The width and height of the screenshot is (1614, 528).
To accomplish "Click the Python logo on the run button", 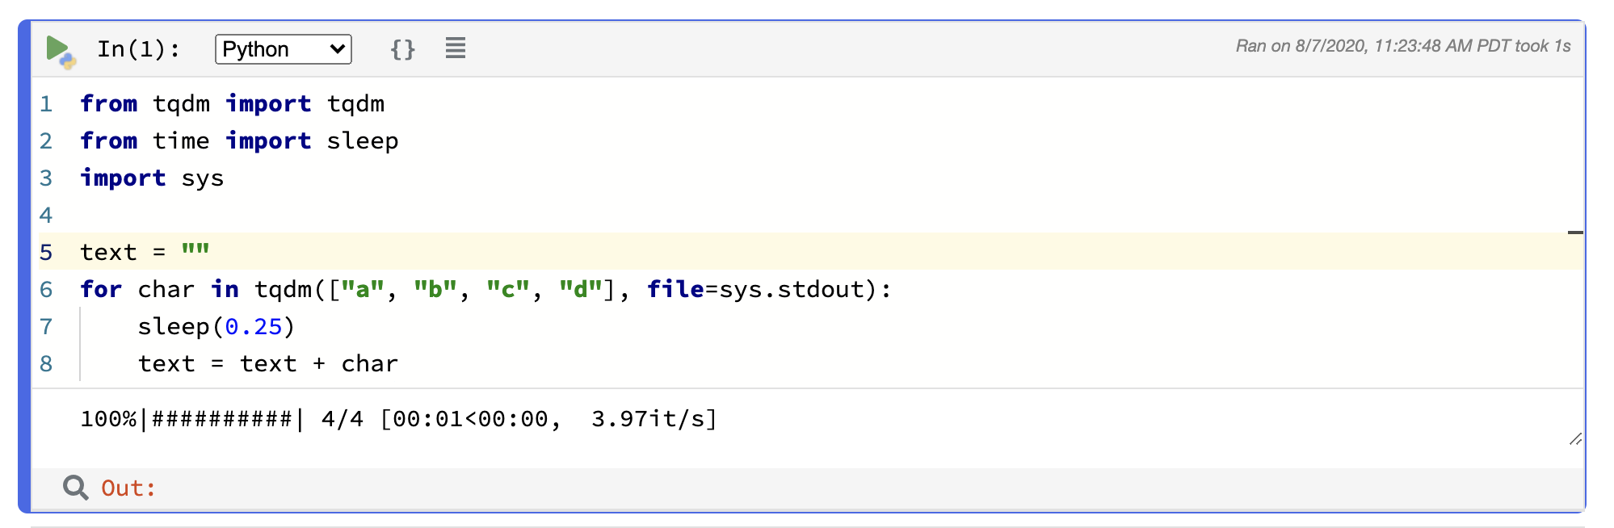I will (x=69, y=61).
